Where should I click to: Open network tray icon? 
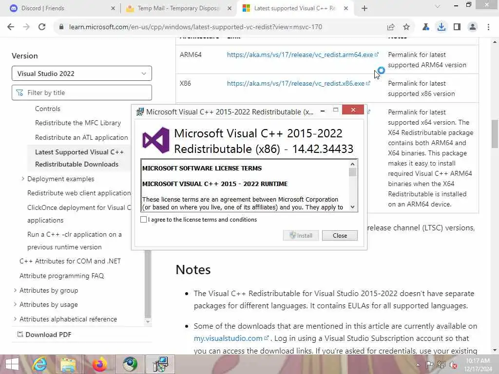(441, 365)
